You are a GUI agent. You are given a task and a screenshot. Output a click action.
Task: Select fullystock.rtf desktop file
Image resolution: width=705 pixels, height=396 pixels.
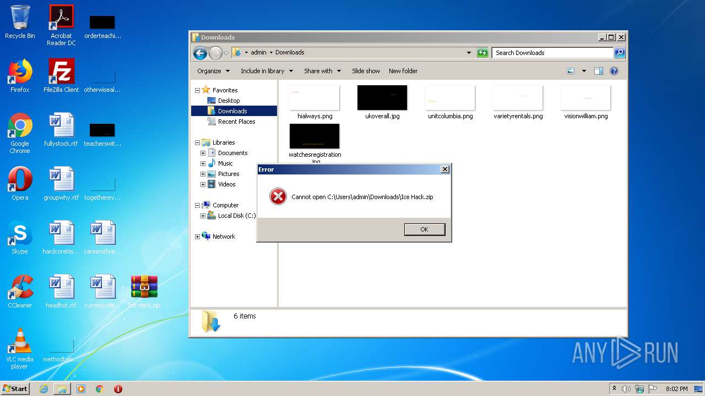61,130
